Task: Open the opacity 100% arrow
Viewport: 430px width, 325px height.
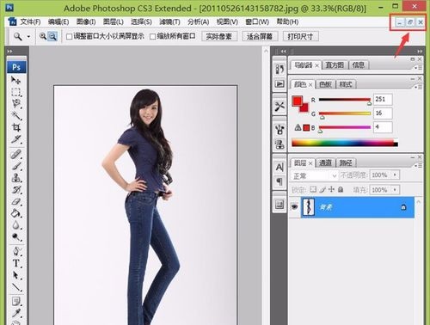Action: click(395, 175)
